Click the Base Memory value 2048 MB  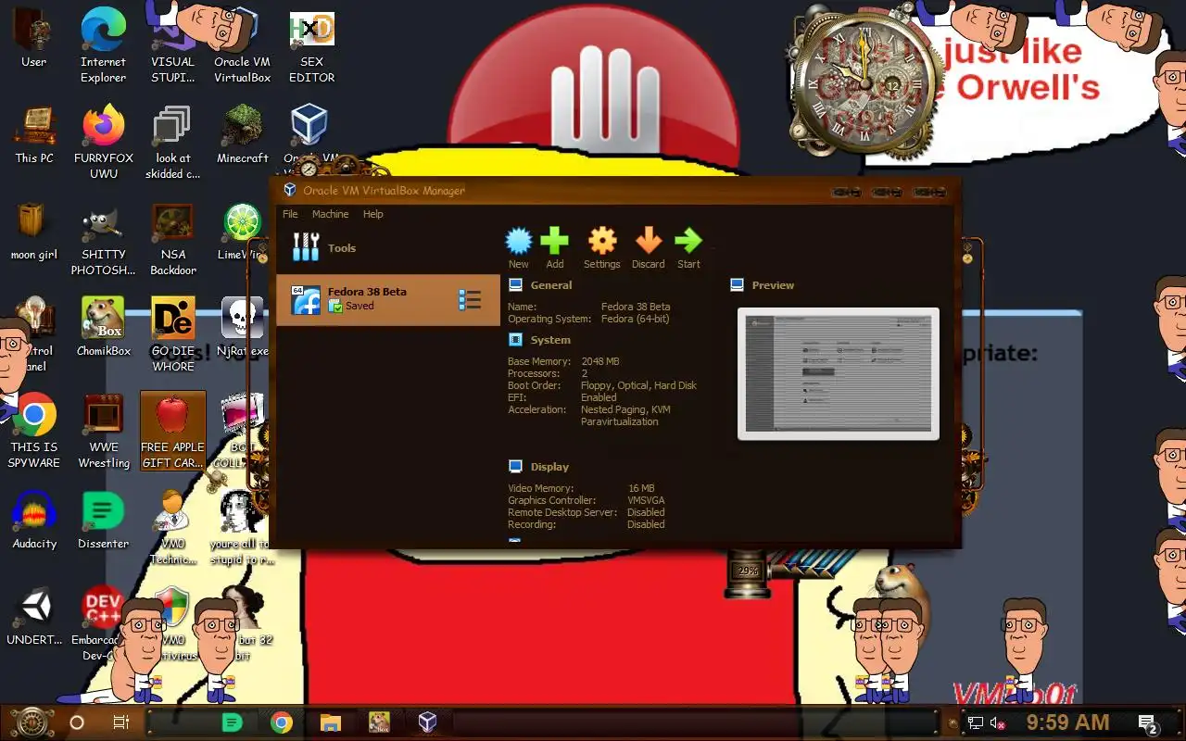600,361
